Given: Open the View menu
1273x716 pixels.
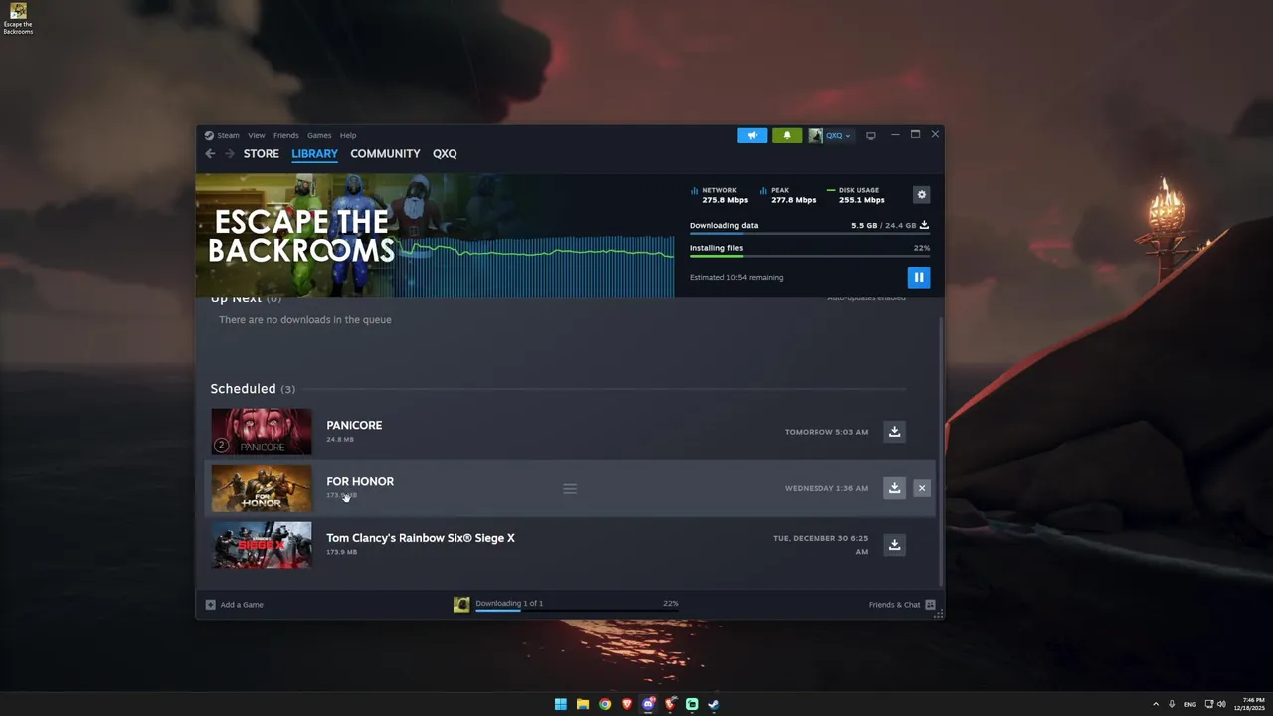Looking at the screenshot, I should pos(257,135).
